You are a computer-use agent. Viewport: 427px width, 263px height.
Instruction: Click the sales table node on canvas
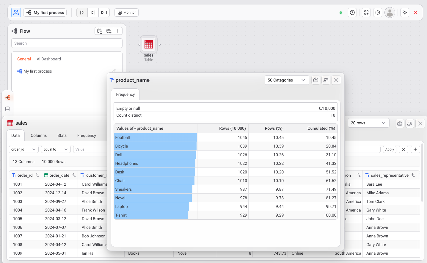coord(149,45)
